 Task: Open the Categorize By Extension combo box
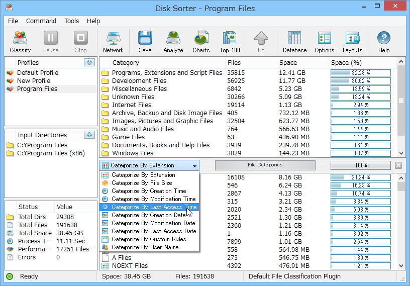pyautogui.click(x=149, y=165)
